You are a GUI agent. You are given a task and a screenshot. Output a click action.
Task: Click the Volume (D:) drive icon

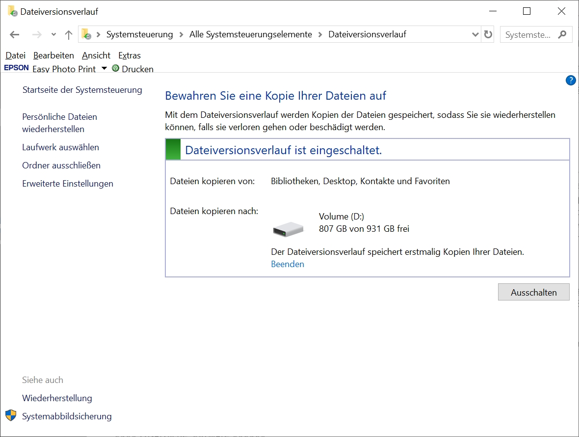(288, 228)
